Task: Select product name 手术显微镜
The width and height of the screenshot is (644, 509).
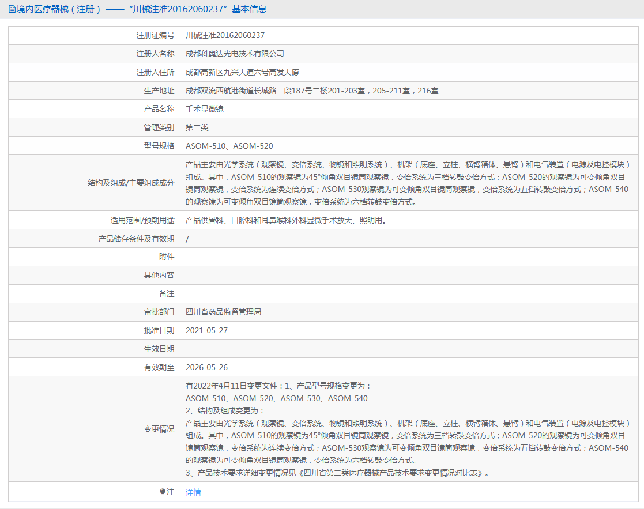Action: [x=205, y=109]
